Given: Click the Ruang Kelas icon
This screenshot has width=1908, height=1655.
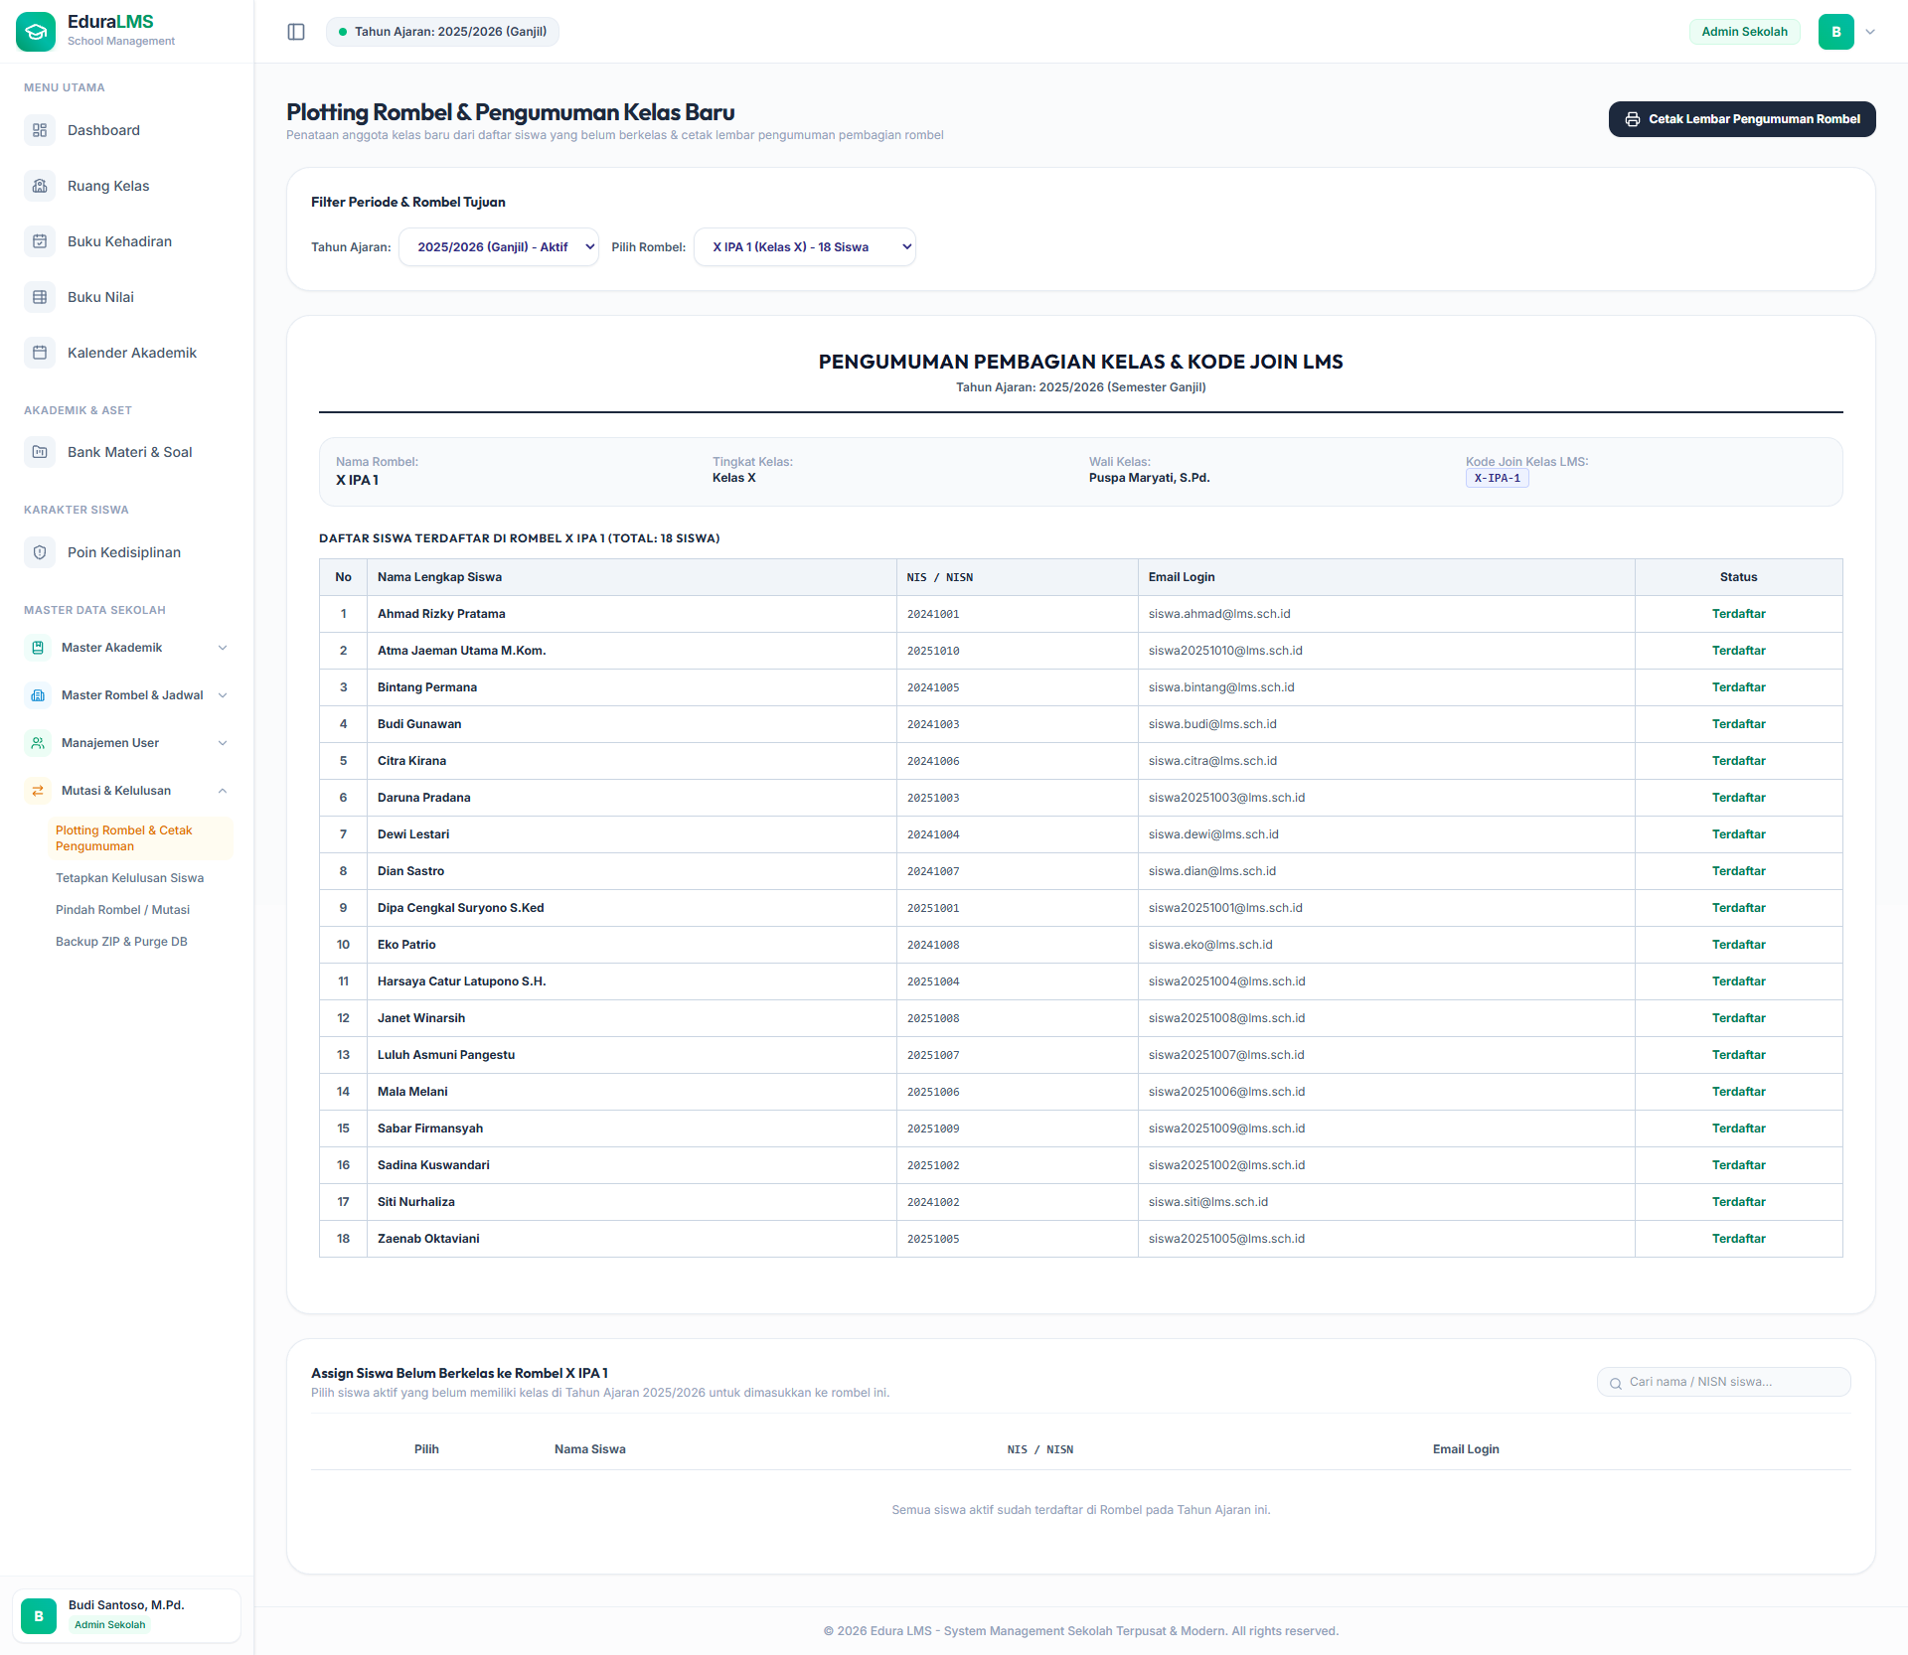Looking at the screenshot, I should pos(40,186).
